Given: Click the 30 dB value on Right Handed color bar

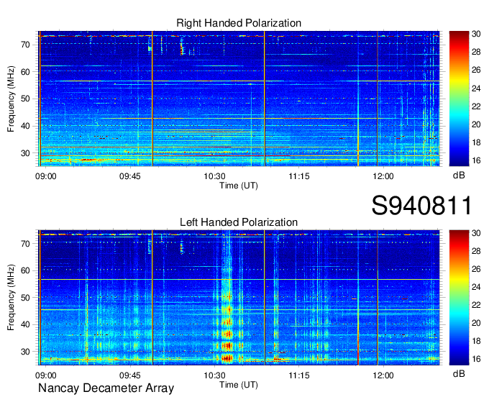Looking at the screenshot, I should [476, 34].
